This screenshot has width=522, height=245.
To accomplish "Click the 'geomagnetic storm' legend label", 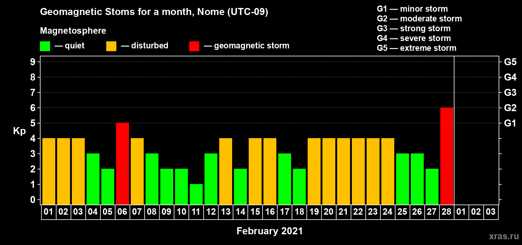I will (251, 46).
